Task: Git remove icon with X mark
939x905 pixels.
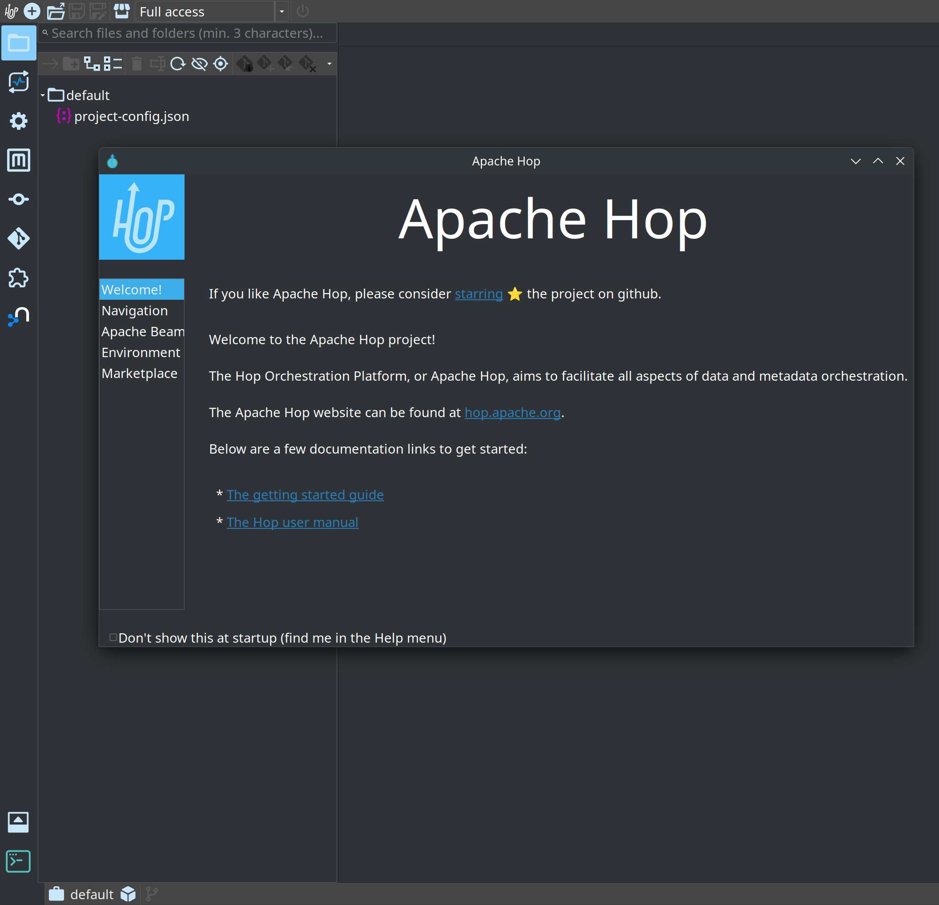Action: click(308, 64)
